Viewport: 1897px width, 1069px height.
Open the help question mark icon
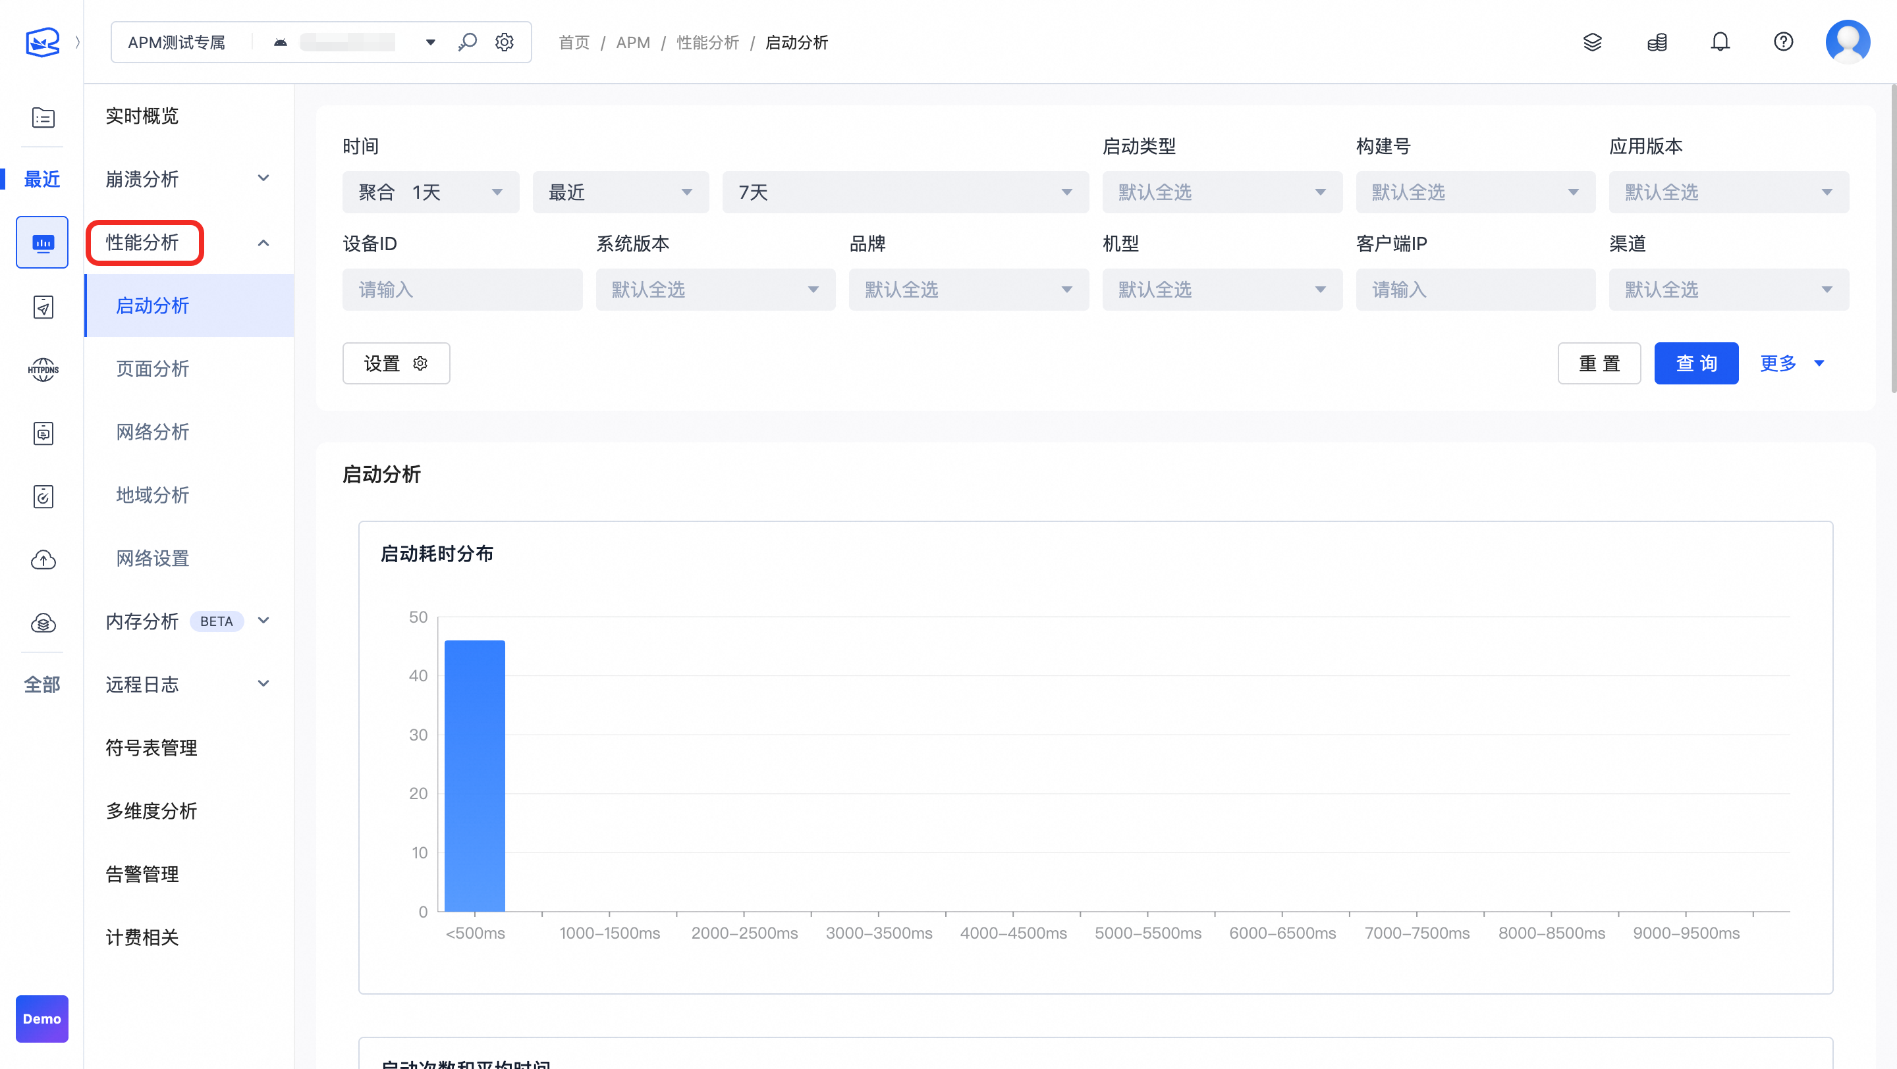(1783, 42)
